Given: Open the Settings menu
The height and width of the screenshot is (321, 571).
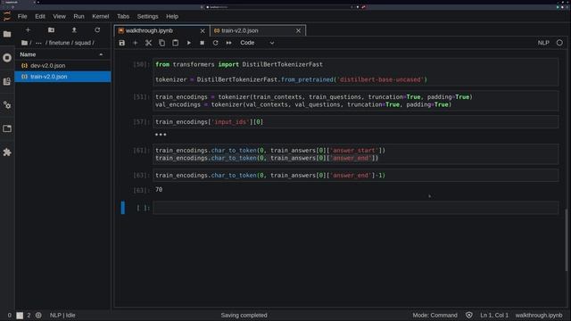Looking at the screenshot, I should [x=147, y=16].
